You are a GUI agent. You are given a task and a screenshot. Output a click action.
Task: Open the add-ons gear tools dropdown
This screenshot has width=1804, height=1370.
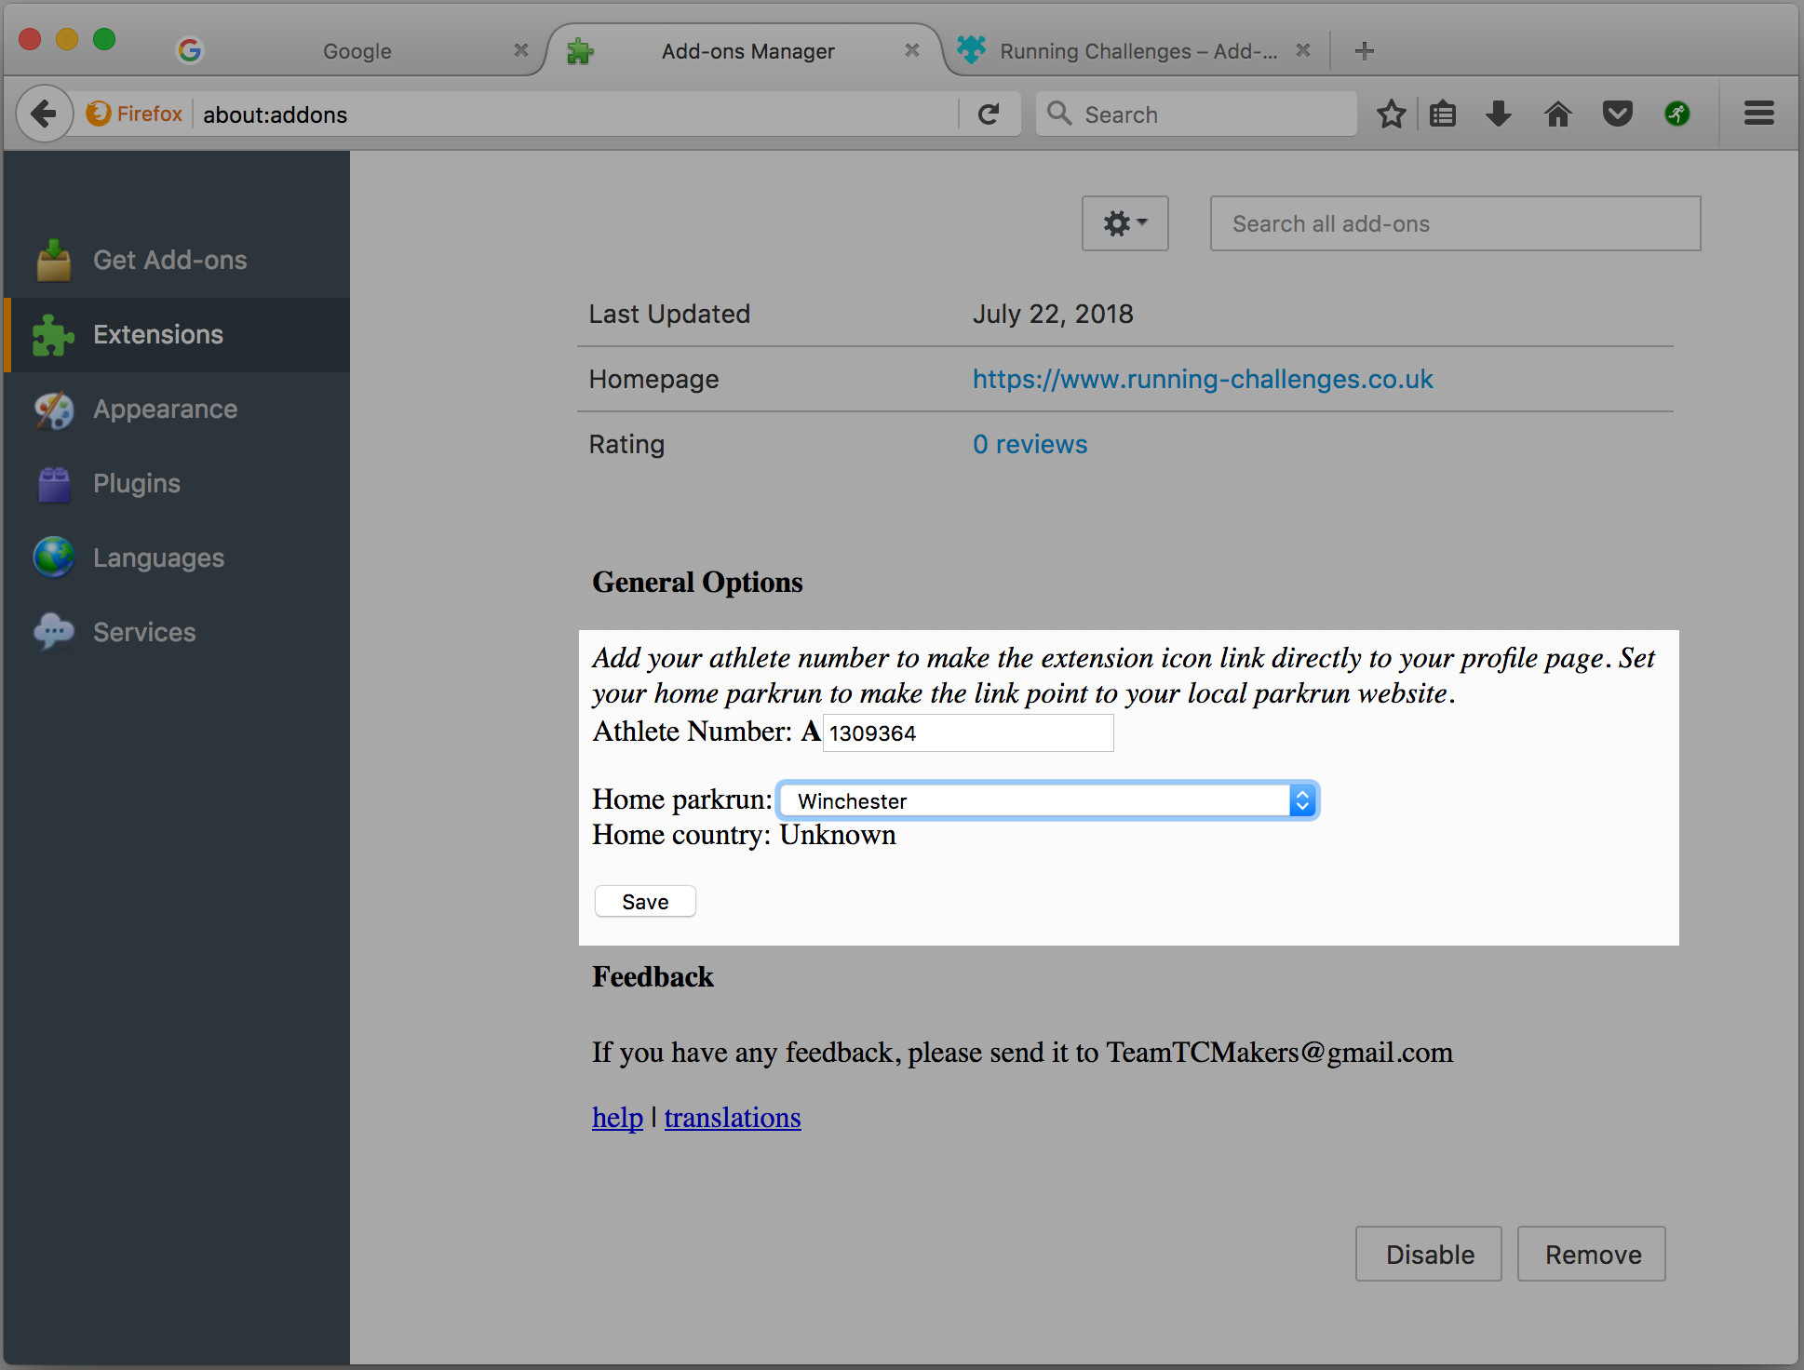click(1124, 223)
